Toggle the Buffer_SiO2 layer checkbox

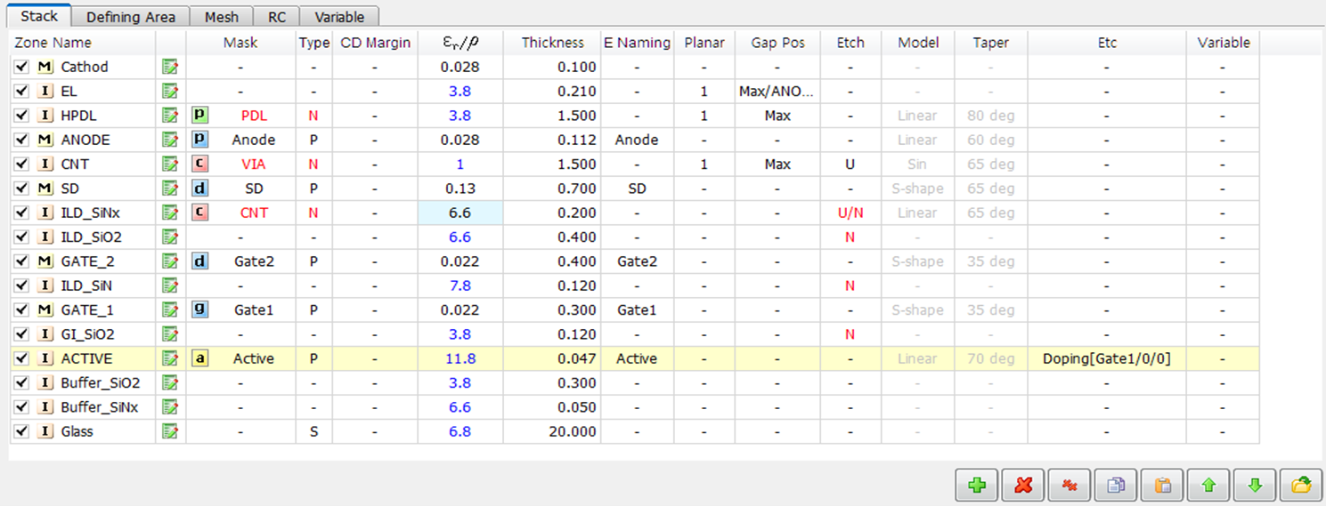(x=22, y=383)
